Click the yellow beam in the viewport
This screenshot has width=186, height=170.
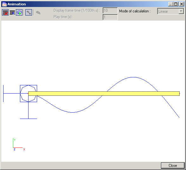(104, 94)
